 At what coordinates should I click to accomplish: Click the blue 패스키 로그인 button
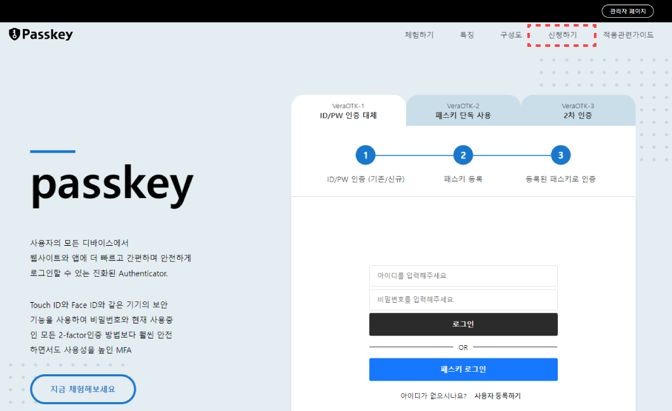click(x=463, y=369)
